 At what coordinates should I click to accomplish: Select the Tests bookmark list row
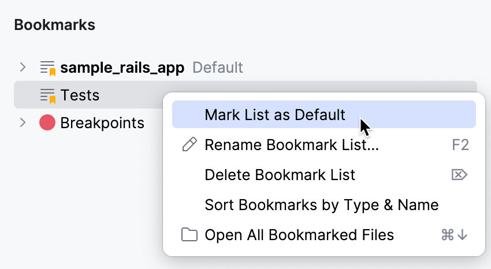pyautogui.click(x=80, y=95)
